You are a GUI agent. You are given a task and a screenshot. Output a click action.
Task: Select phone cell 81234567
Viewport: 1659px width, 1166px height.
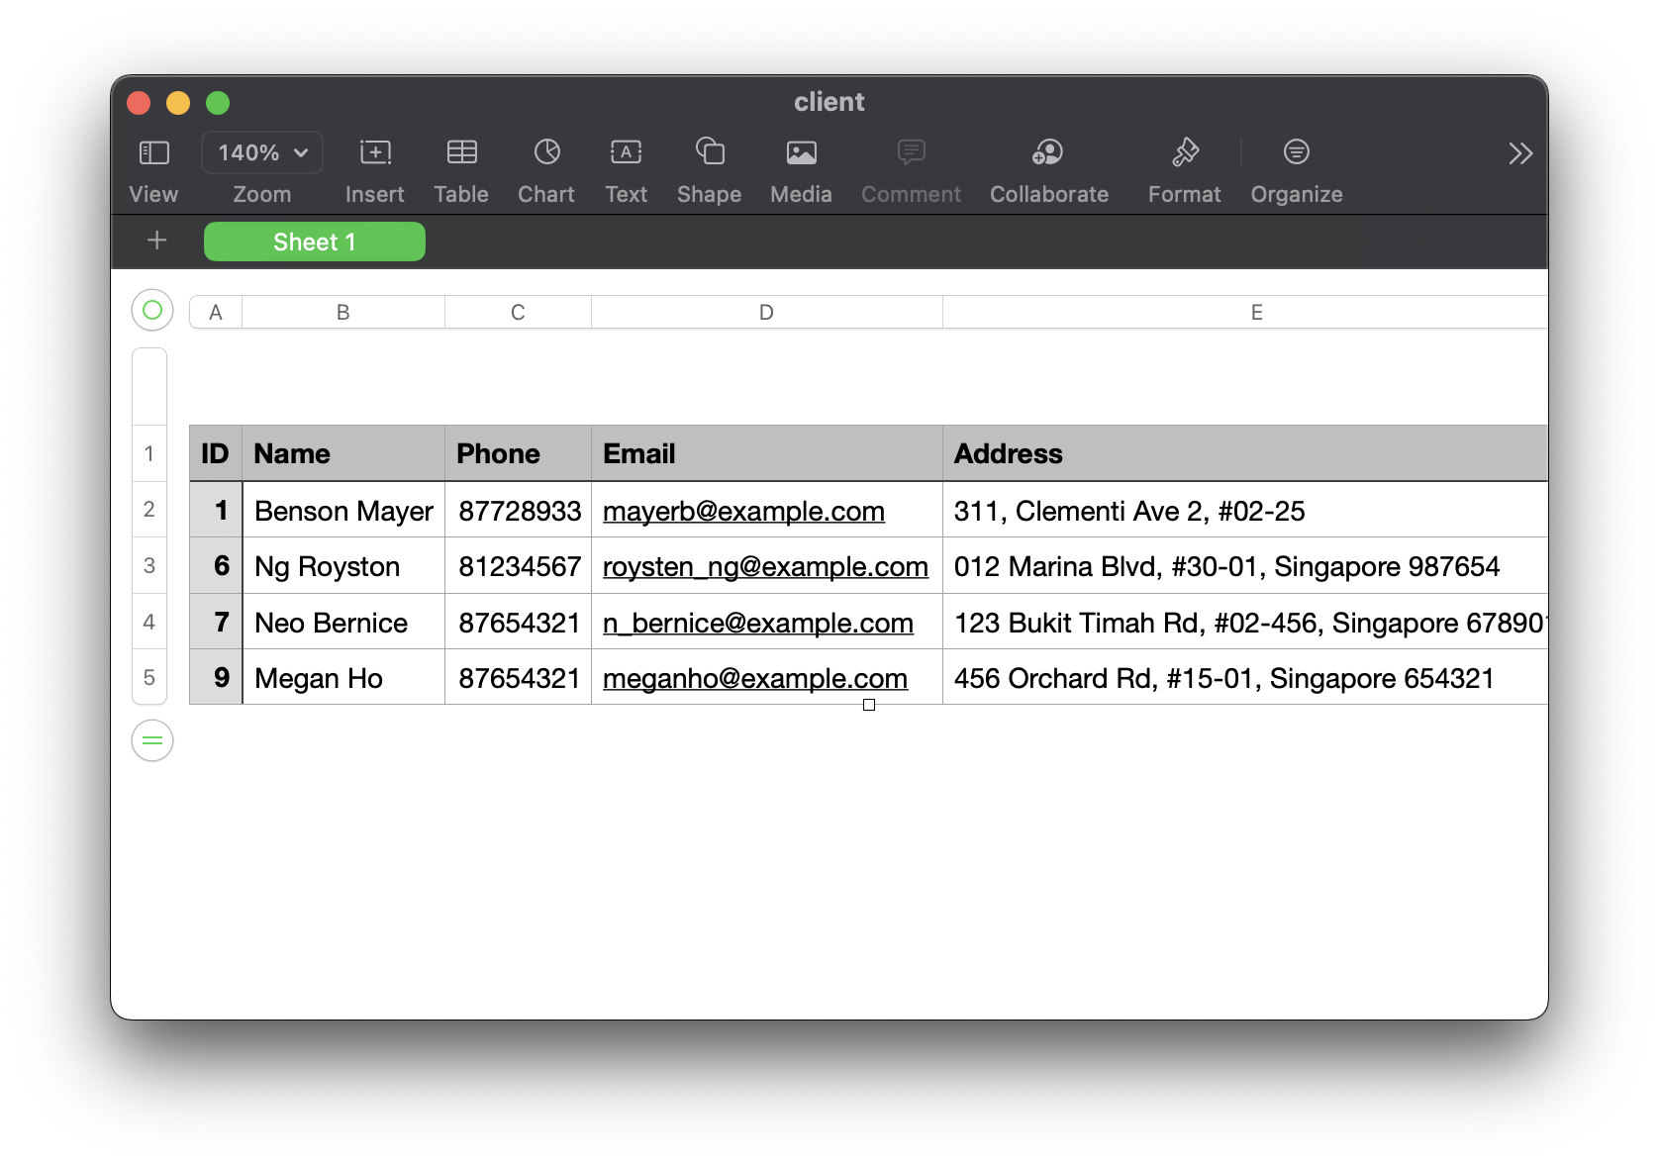click(518, 566)
